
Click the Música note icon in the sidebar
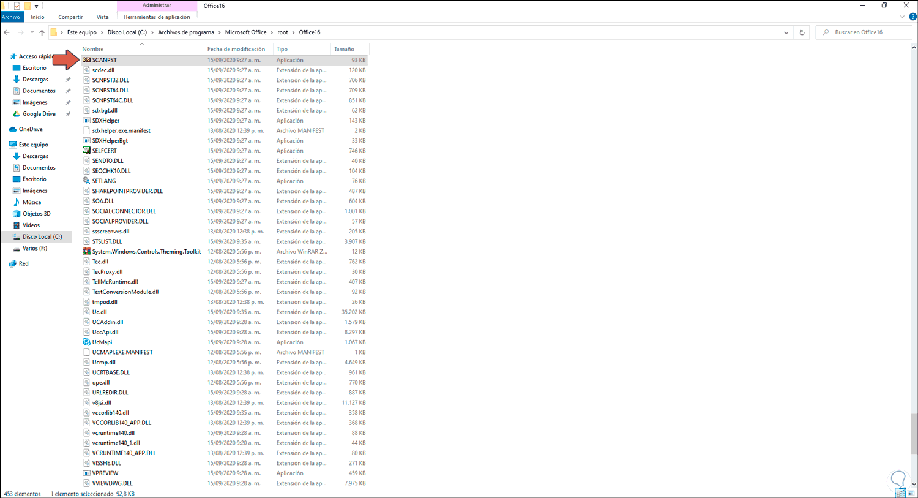(x=17, y=202)
